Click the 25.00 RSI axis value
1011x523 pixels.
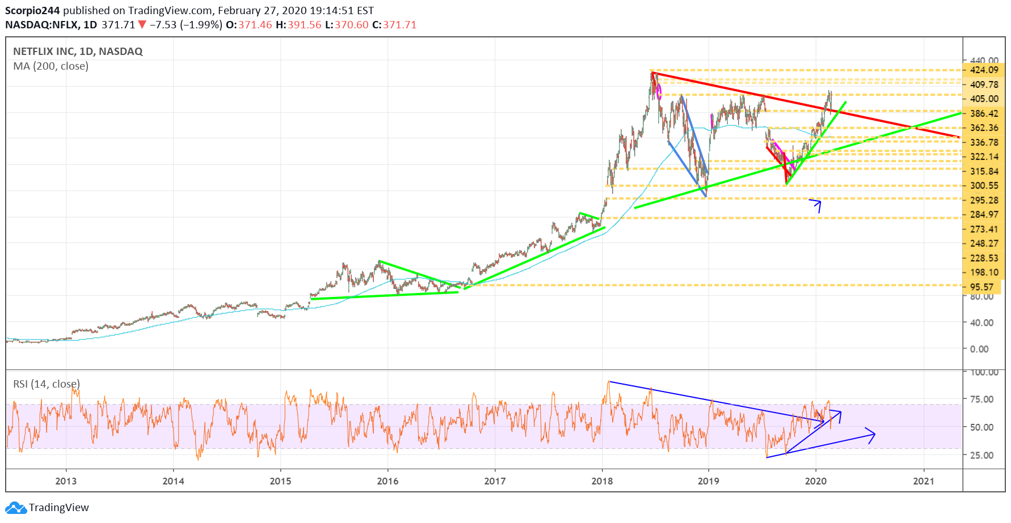click(x=981, y=456)
